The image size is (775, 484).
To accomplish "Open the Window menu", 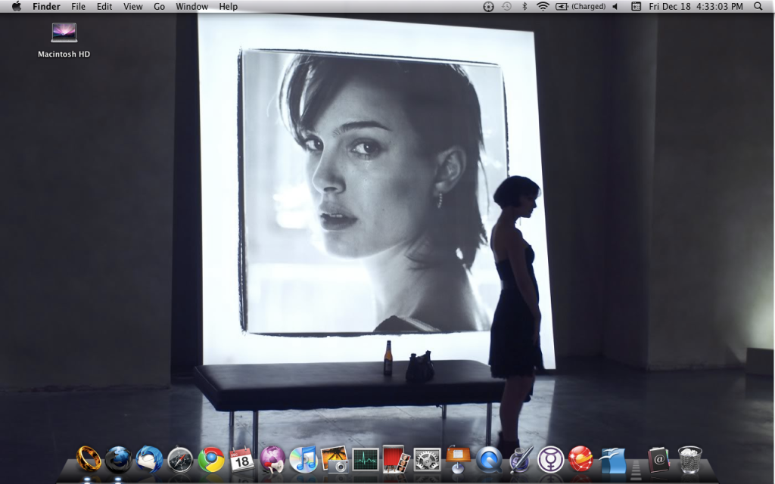I will click(191, 6).
